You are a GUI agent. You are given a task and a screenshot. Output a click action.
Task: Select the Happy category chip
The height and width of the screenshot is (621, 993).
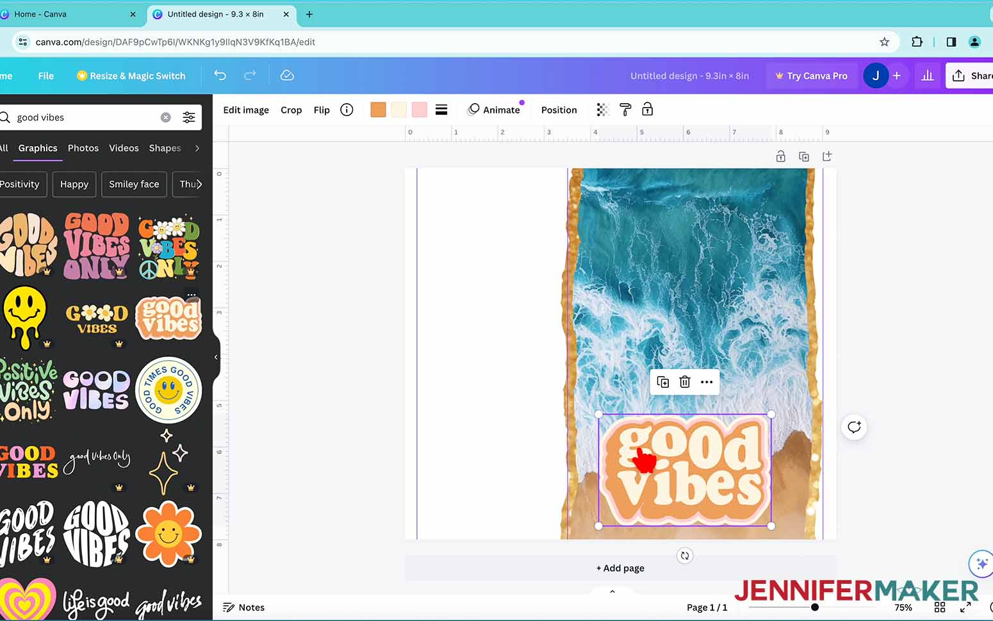tap(74, 184)
